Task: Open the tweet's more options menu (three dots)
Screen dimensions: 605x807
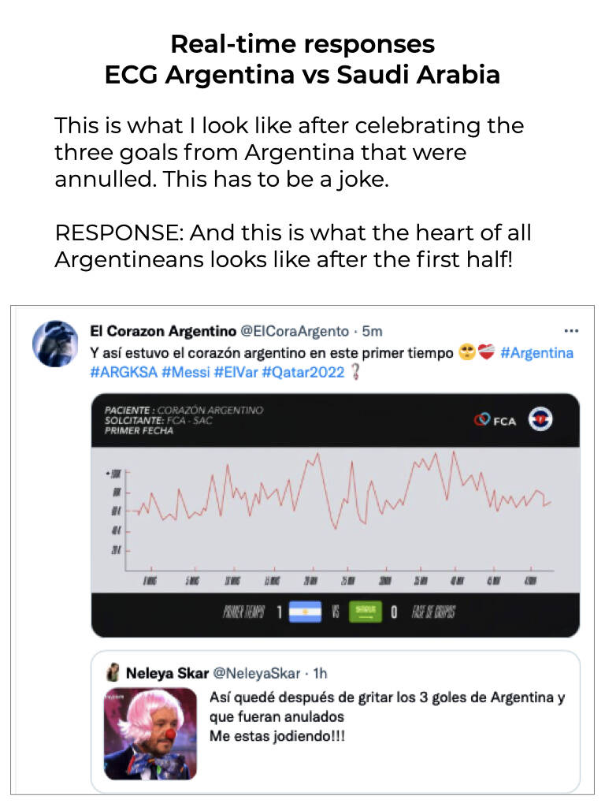Action: [x=572, y=331]
